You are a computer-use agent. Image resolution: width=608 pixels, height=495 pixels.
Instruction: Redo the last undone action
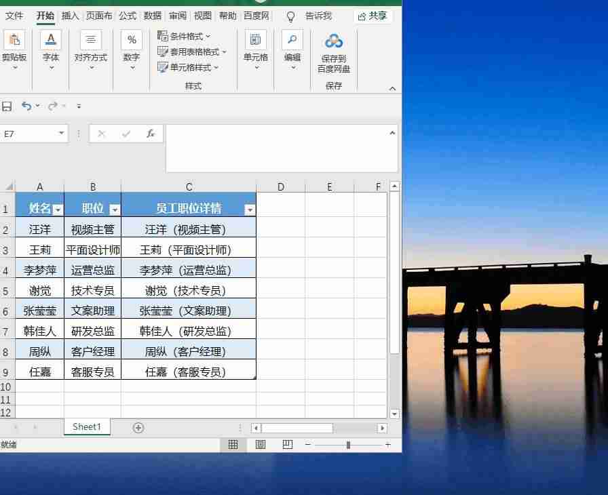[x=53, y=106]
